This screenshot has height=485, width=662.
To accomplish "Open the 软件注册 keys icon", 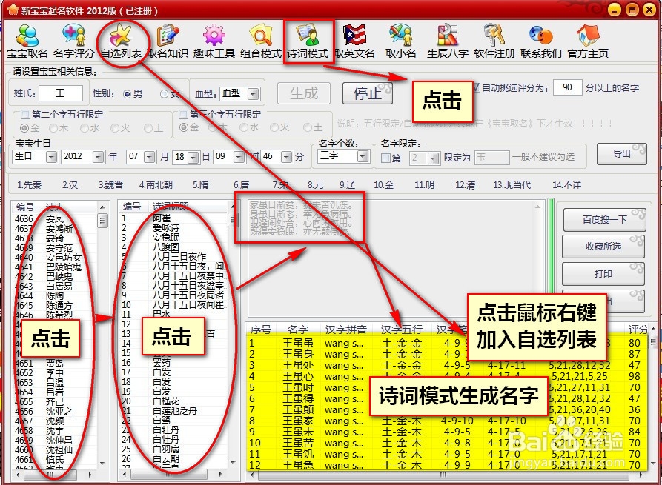I will (494, 41).
